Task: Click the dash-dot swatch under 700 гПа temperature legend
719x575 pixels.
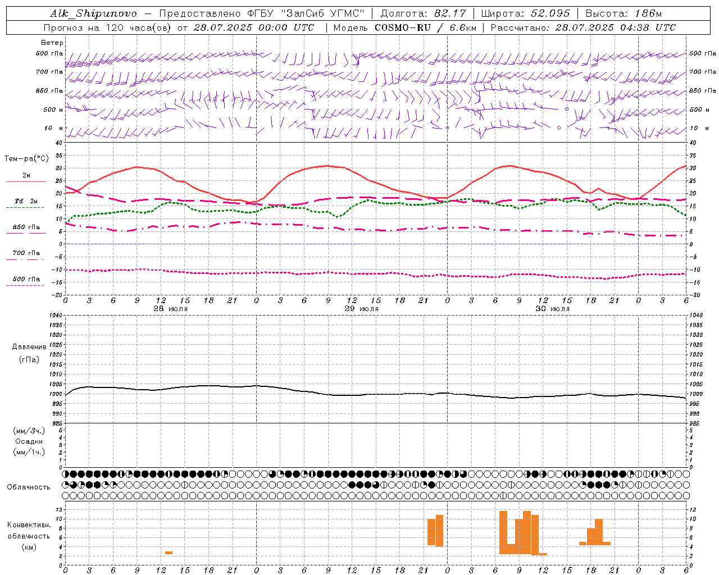Action: pyautogui.click(x=25, y=260)
